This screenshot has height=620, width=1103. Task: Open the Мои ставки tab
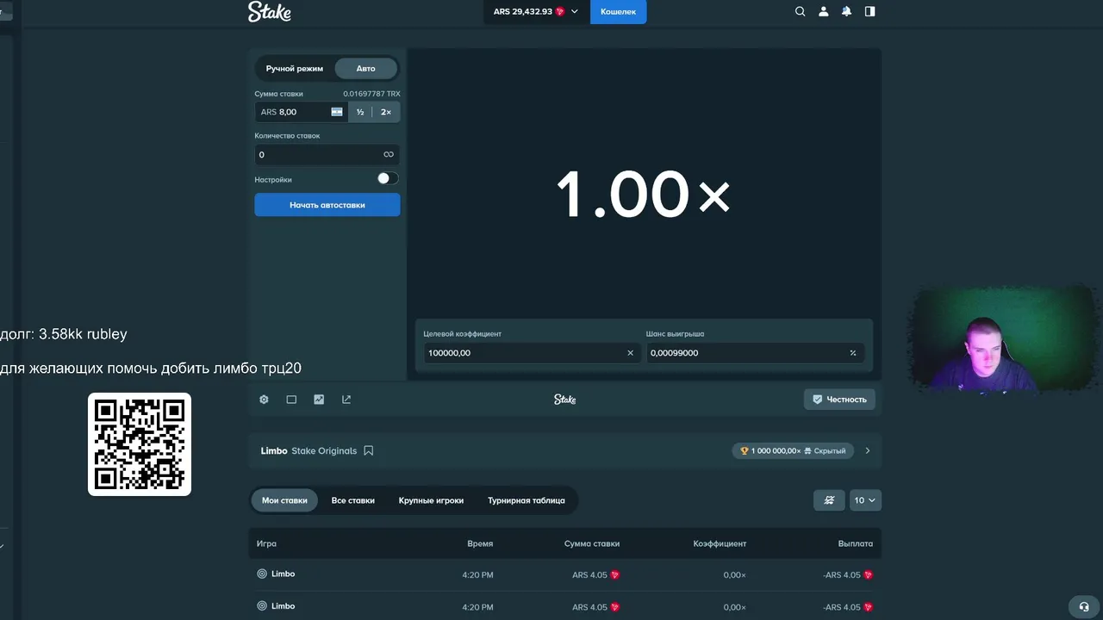(x=284, y=500)
